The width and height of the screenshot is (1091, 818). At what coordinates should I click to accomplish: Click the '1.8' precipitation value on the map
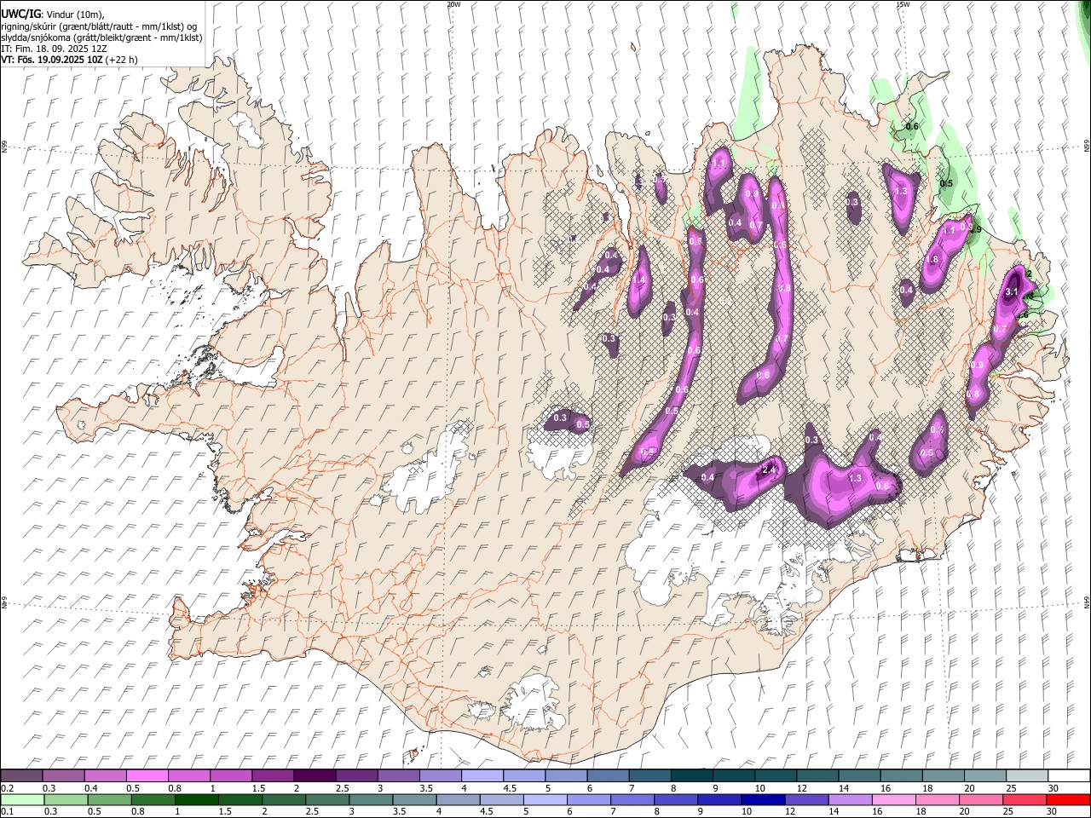pos(932,260)
